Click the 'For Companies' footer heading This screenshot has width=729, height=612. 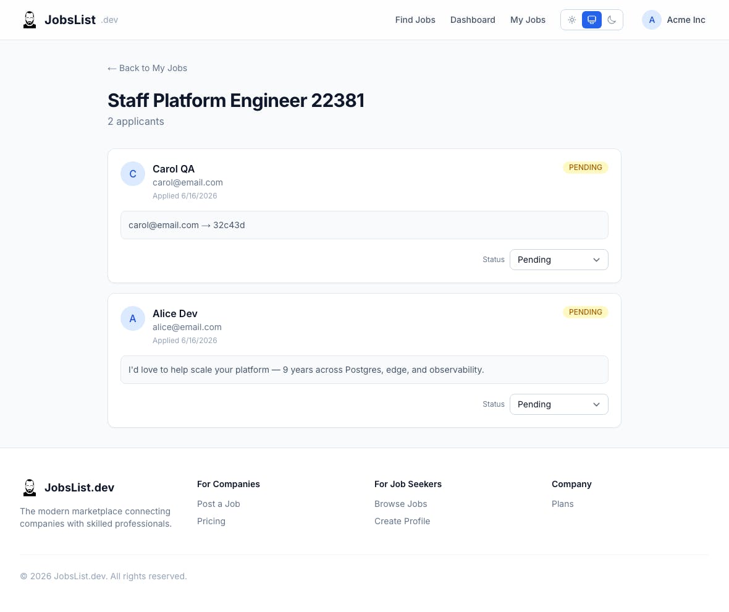[229, 484]
